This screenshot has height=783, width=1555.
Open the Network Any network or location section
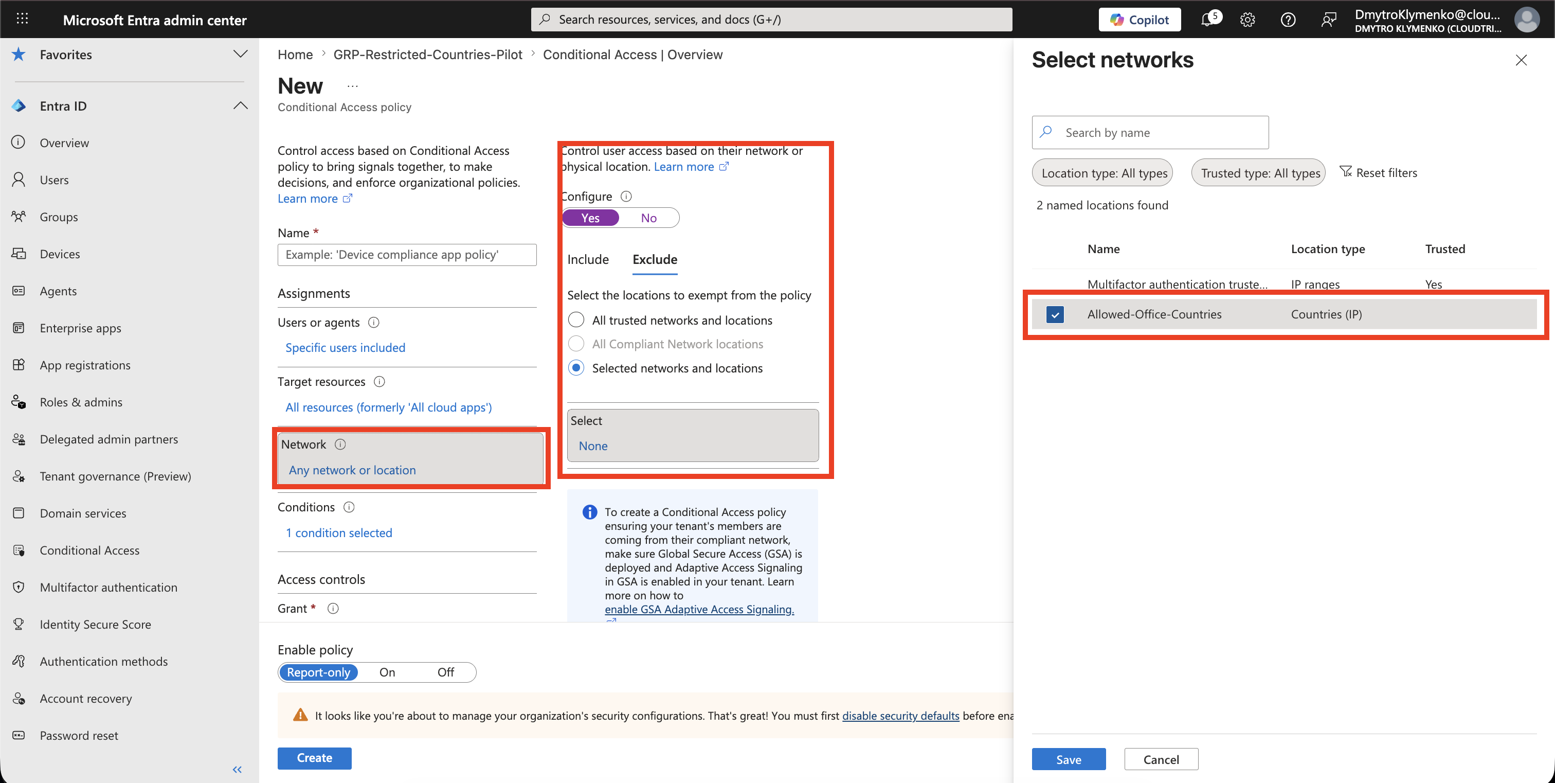pos(410,457)
